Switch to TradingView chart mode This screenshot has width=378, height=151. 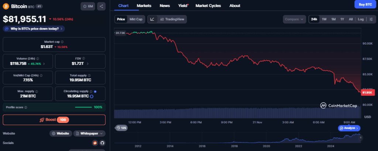click(172, 19)
